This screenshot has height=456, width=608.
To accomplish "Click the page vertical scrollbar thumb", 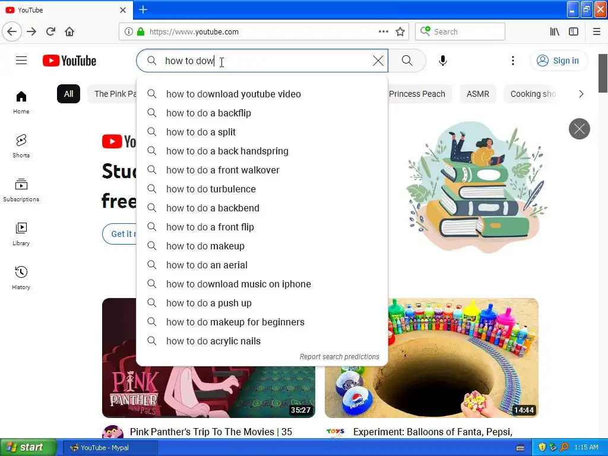I will (x=603, y=73).
